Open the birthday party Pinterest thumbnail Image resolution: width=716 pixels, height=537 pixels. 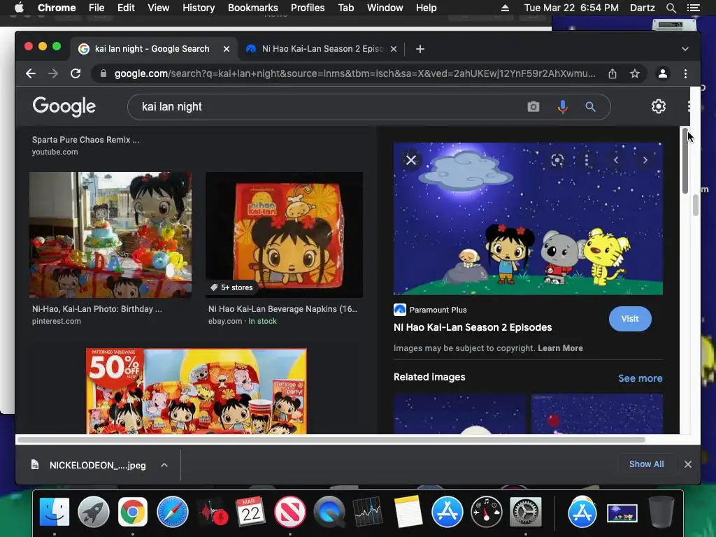click(110, 235)
